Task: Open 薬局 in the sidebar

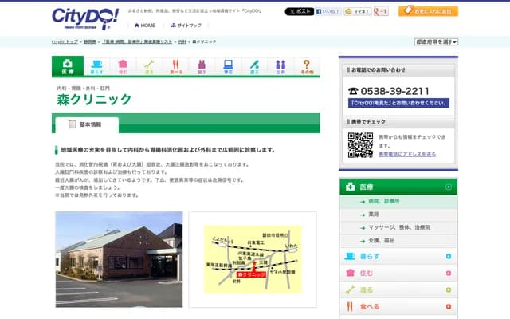Action: tap(398, 215)
